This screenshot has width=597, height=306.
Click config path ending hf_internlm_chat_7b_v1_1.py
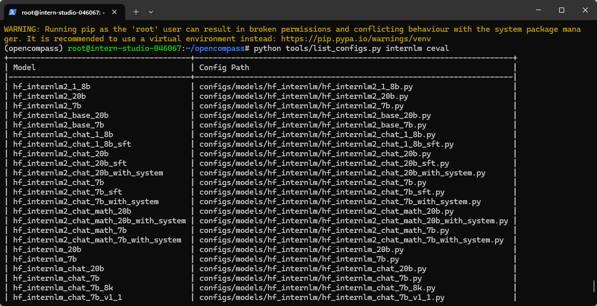(322, 297)
